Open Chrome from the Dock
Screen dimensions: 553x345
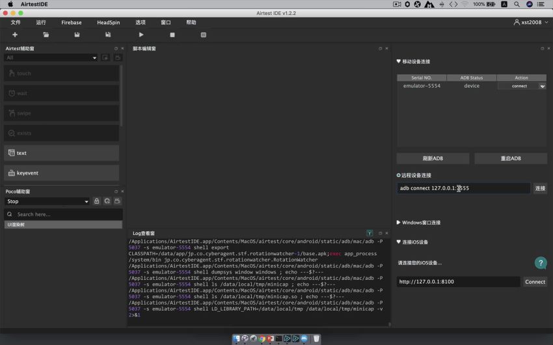(262, 338)
